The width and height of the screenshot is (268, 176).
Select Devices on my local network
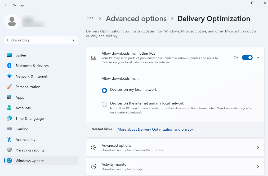pyautogui.click(x=104, y=91)
